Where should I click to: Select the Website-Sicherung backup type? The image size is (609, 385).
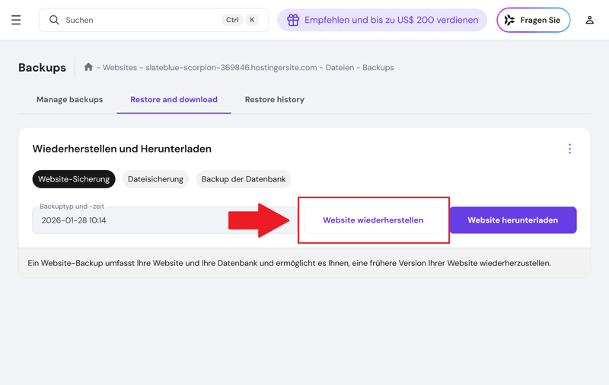click(x=74, y=179)
